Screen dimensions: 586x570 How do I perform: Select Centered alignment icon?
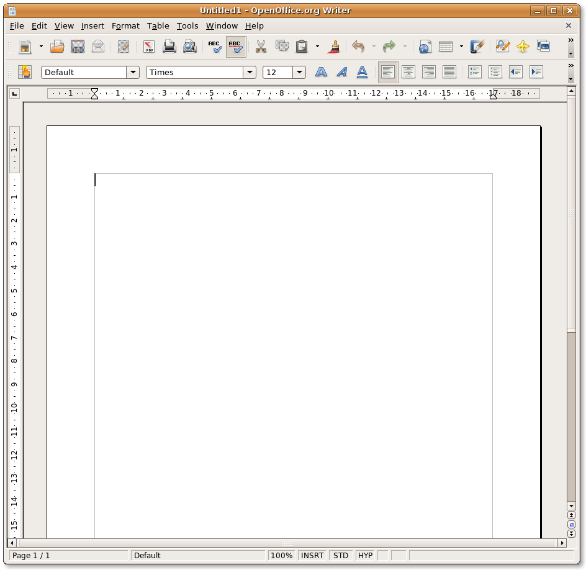(x=408, y=72)
